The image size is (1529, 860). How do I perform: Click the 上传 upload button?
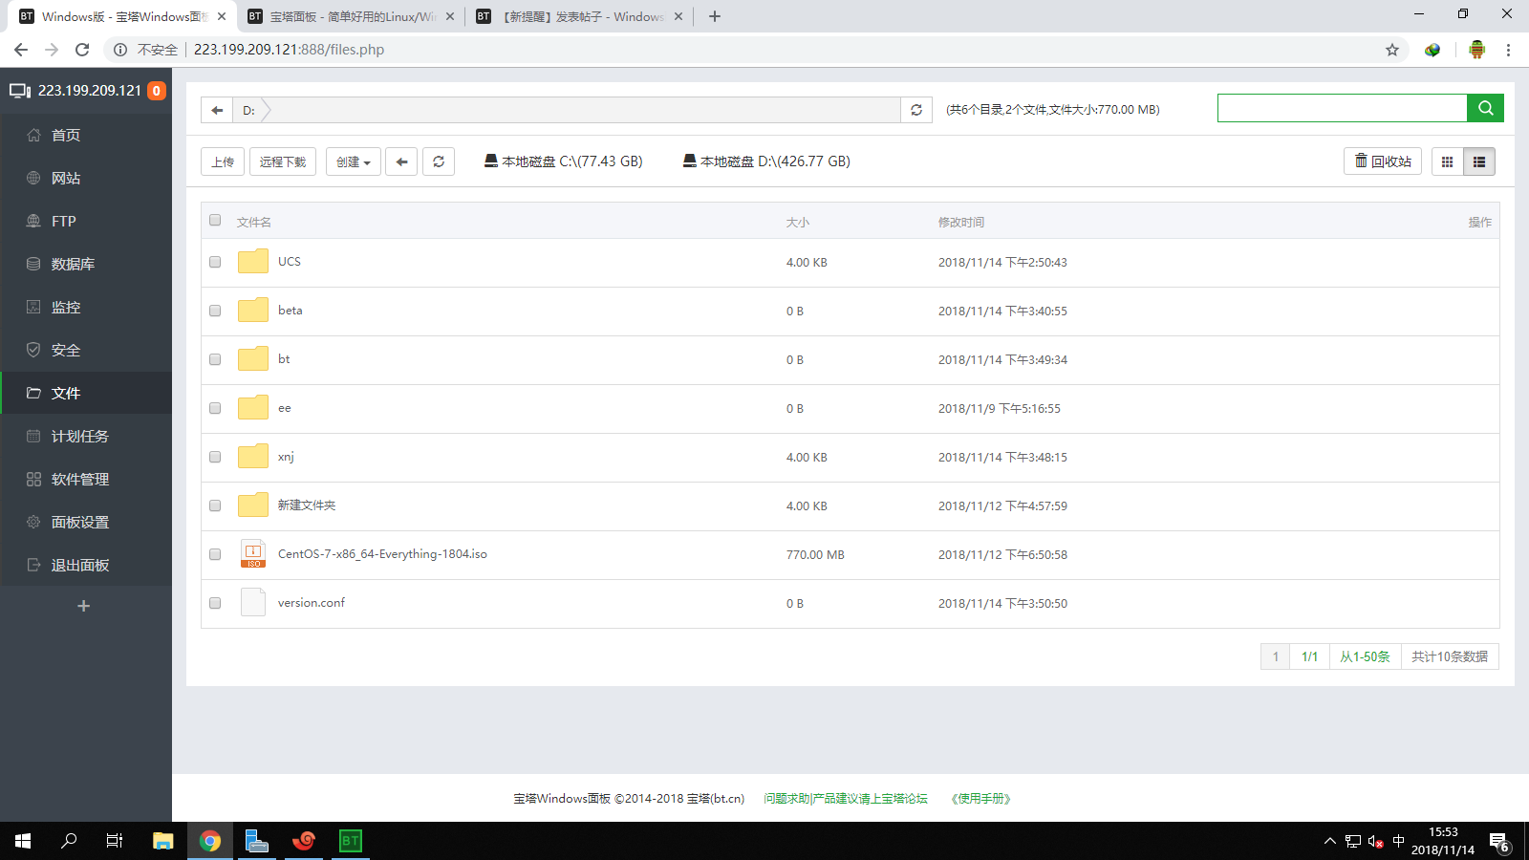(x=223, y=161)
